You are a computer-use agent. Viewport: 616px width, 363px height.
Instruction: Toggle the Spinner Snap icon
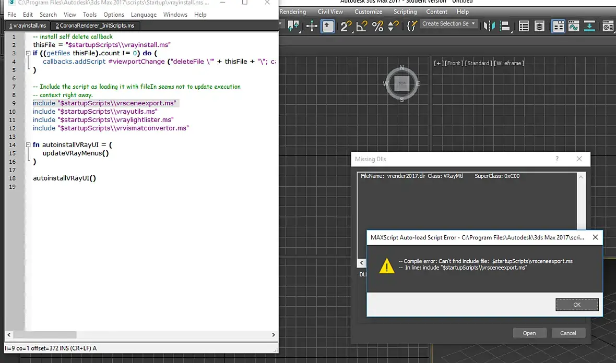point(393,26)
